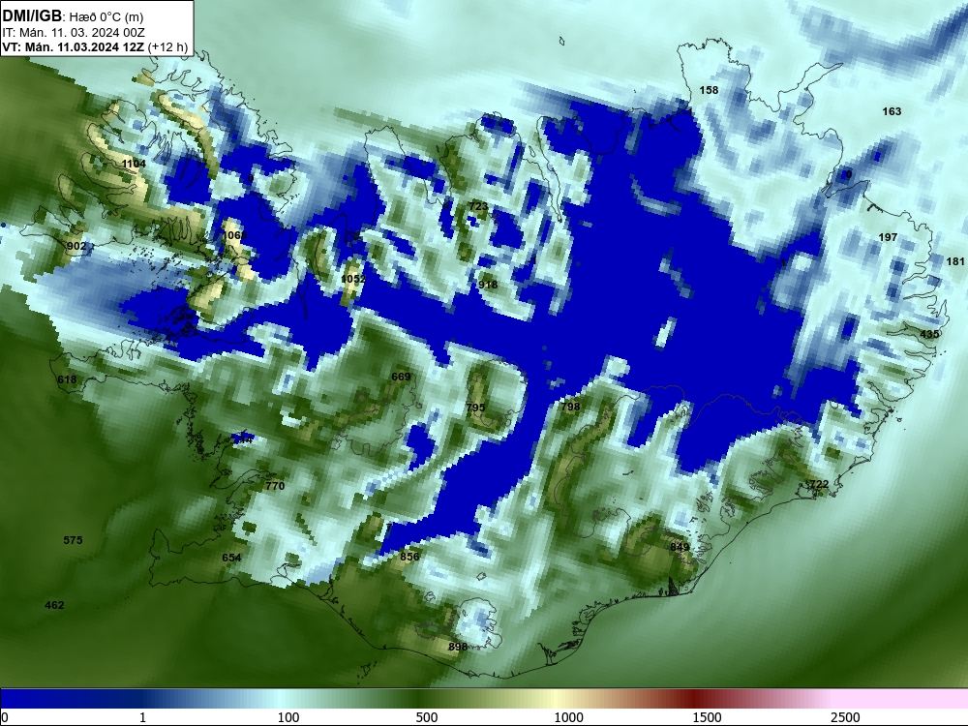Click the legend label 500
Screen dimensions: 968x726
point(427,717)
